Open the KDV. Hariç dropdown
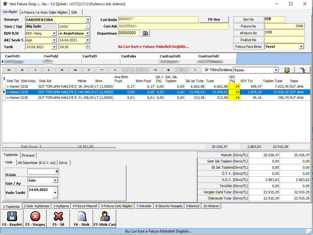 (x=54, y=33)
